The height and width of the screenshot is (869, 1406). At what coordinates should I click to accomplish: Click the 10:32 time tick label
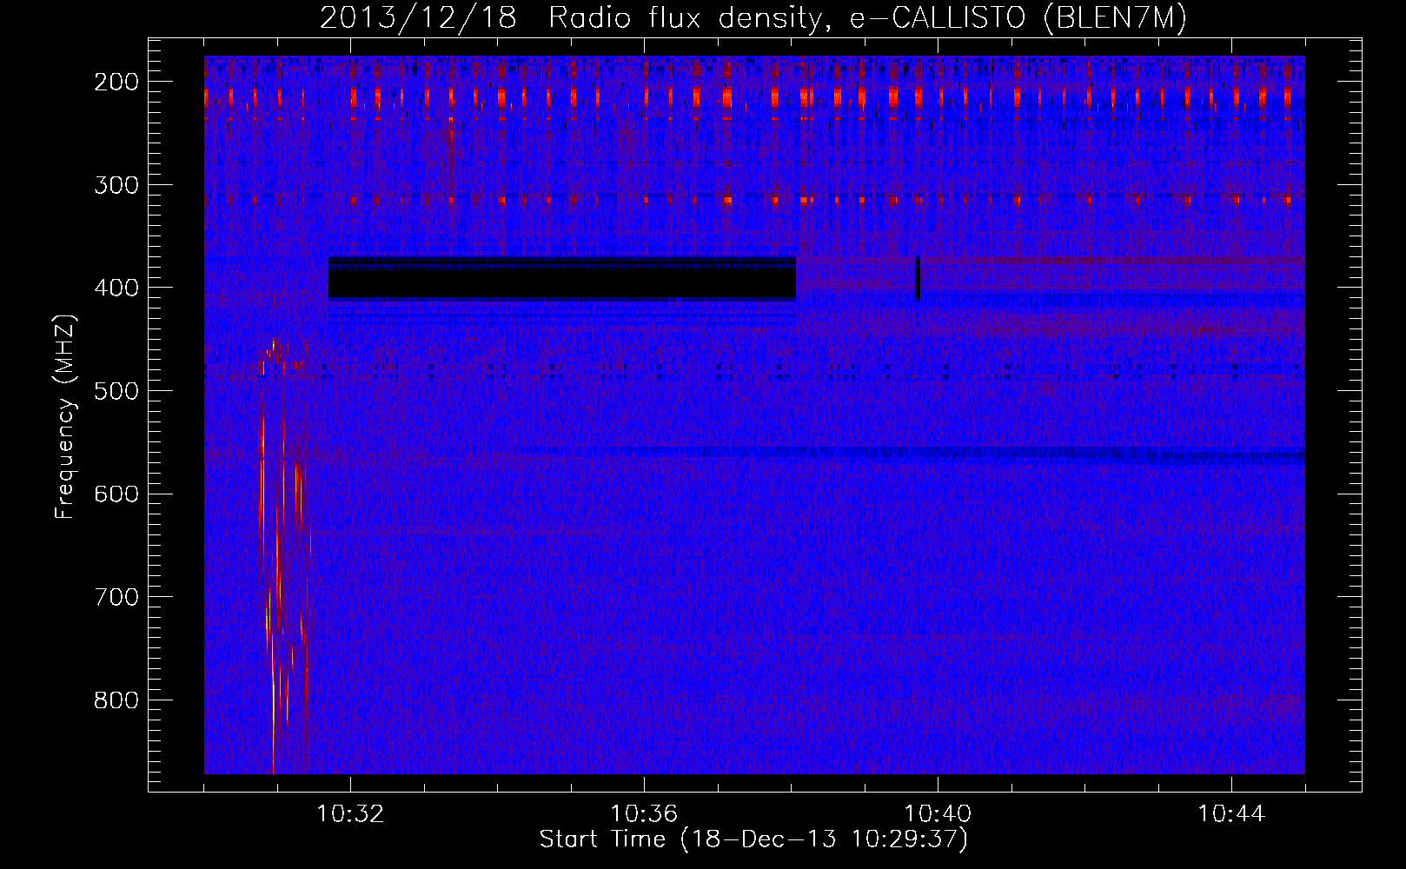(350, 813)
